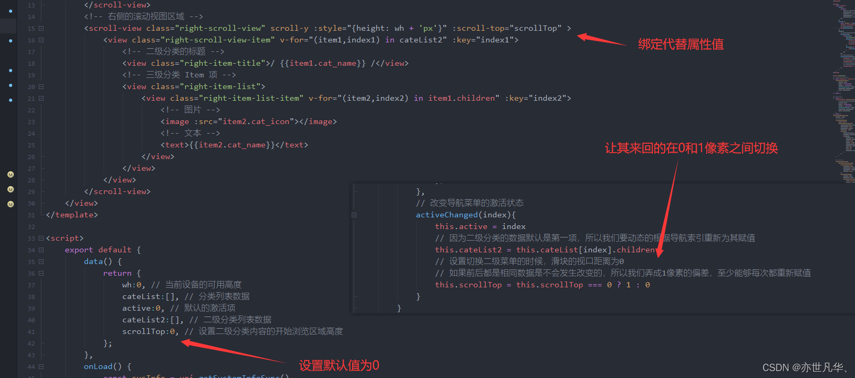The width and height of the screenshot is (855, 378).
Task: Fold the script tag on line 33
Action: coord(41,239)
